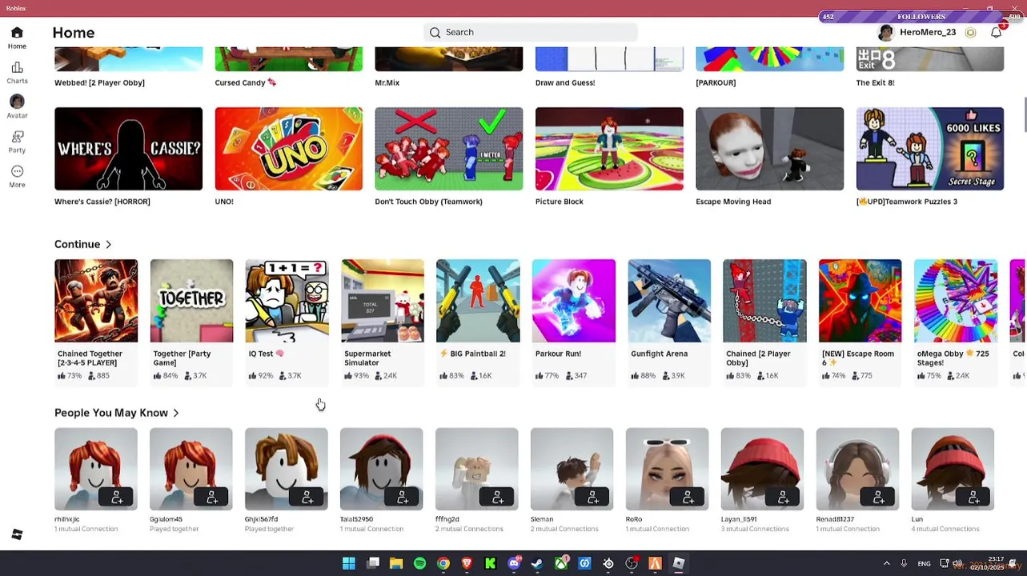Open Picture Block game thumbnail

(x=609, y=149)
